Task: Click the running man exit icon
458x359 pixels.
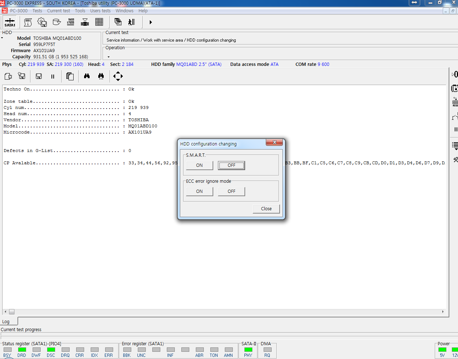Action: pyautogui.click(x=132, y=22)
